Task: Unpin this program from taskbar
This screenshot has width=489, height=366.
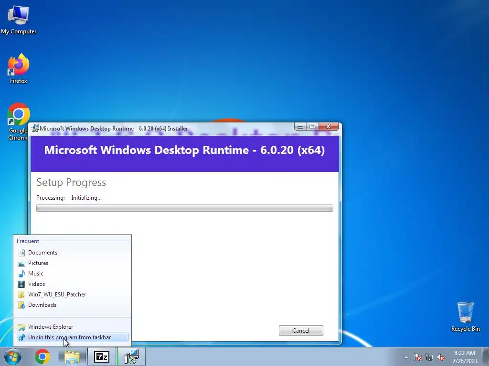Action: [73, 337]
